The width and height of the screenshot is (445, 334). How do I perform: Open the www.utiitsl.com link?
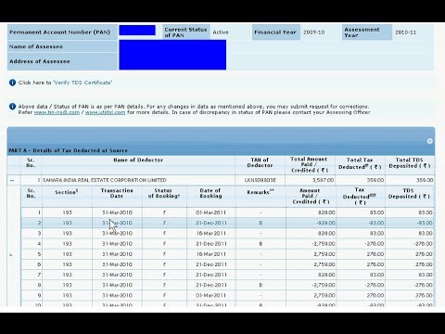tap(106, 112)
